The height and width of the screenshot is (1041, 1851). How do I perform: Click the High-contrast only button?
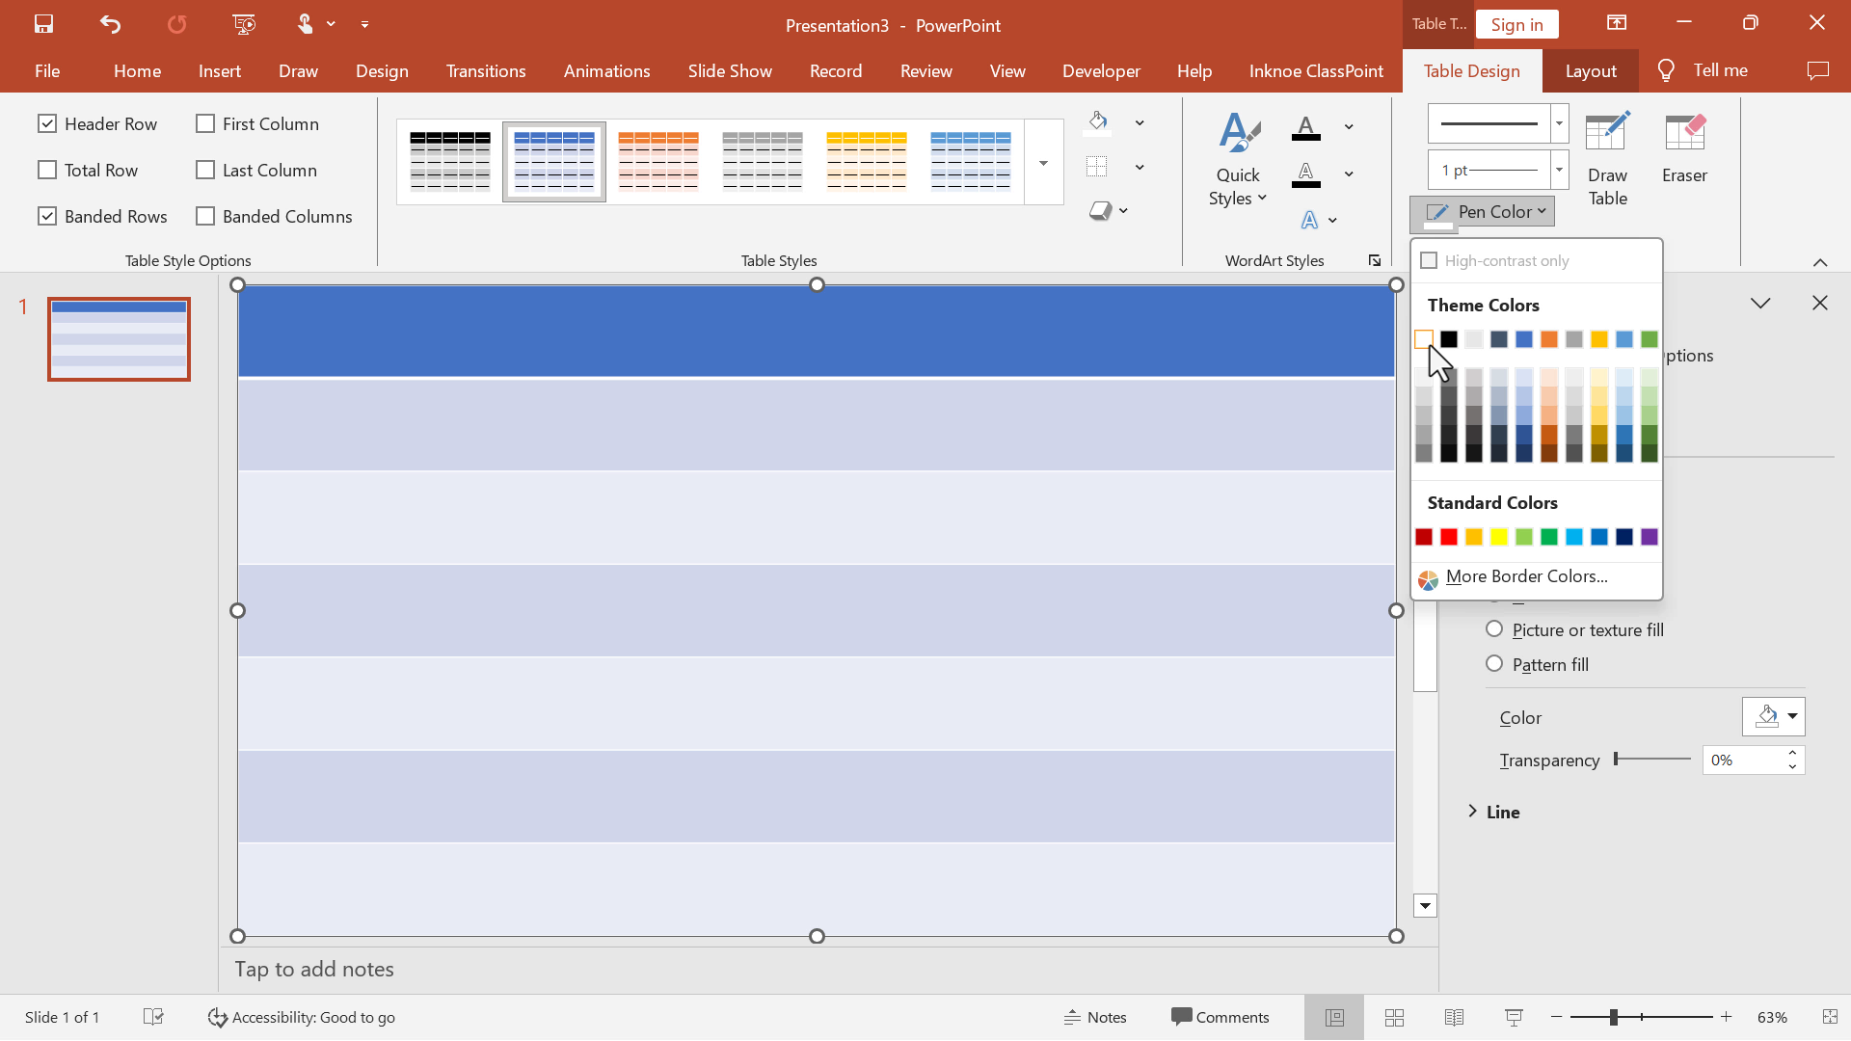coord(1431,259)
